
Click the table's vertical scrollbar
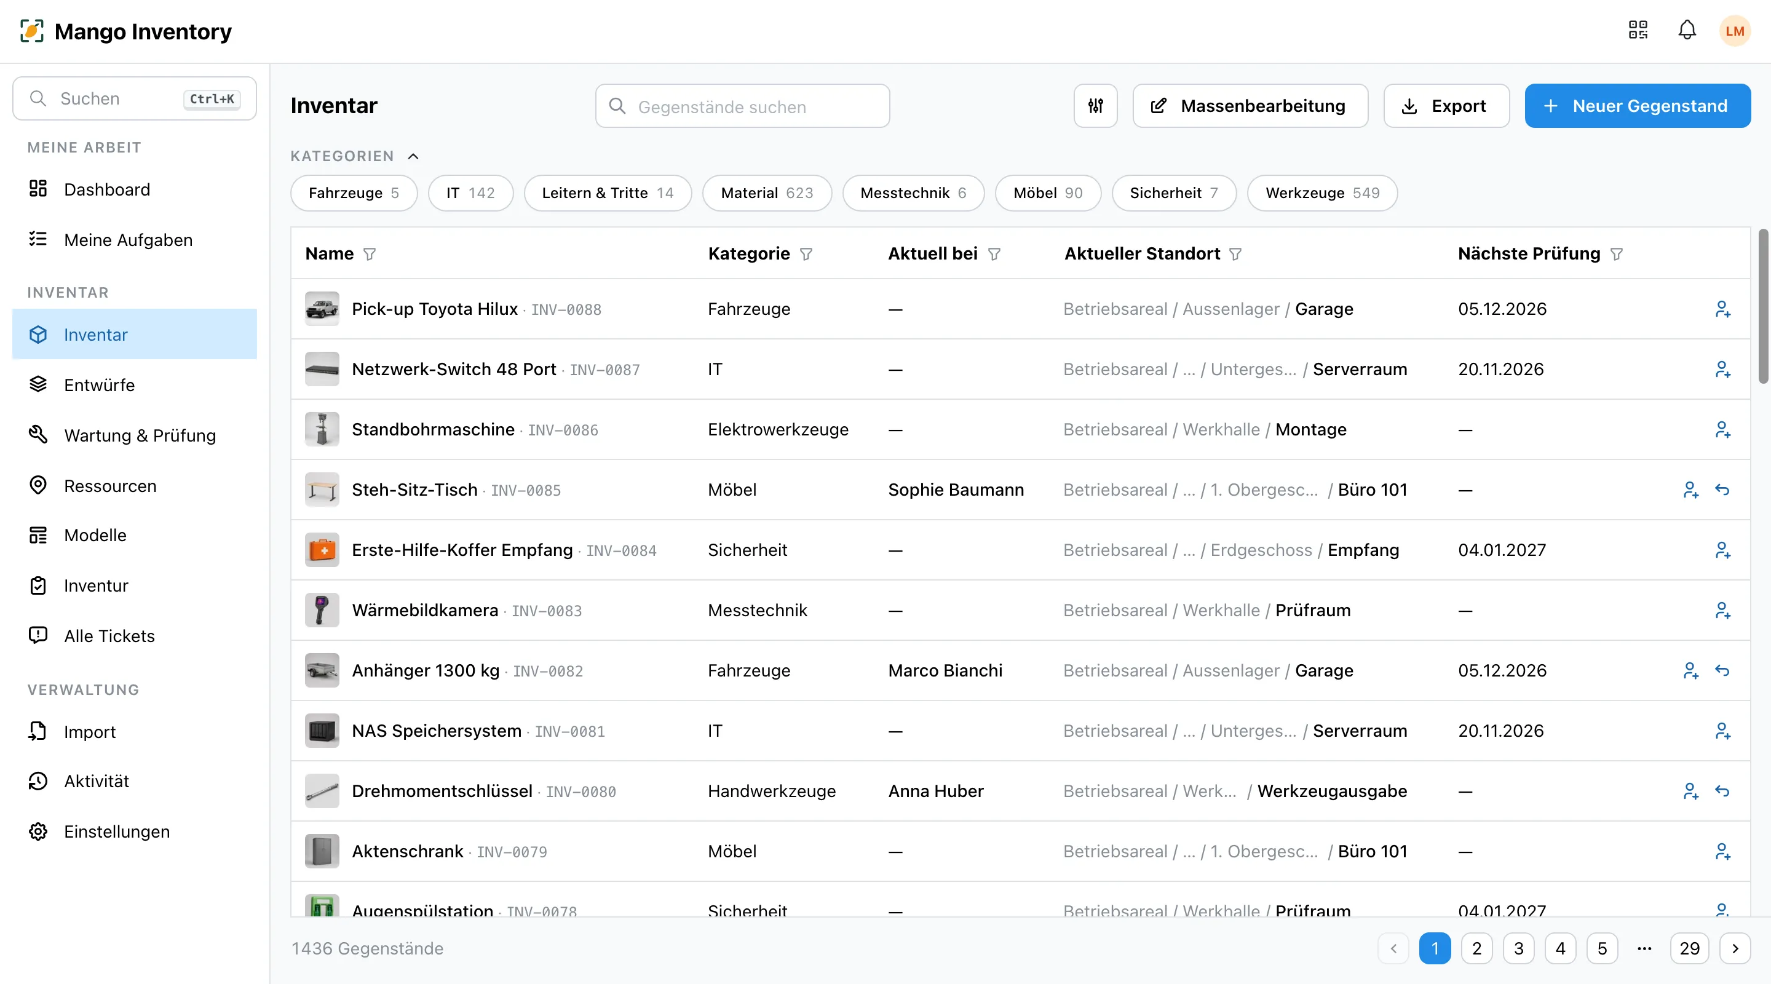point(1763,306)
